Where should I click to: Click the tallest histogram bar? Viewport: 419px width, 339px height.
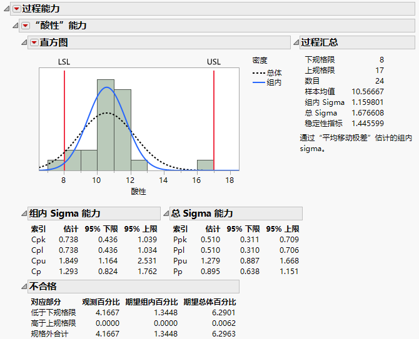106,125
